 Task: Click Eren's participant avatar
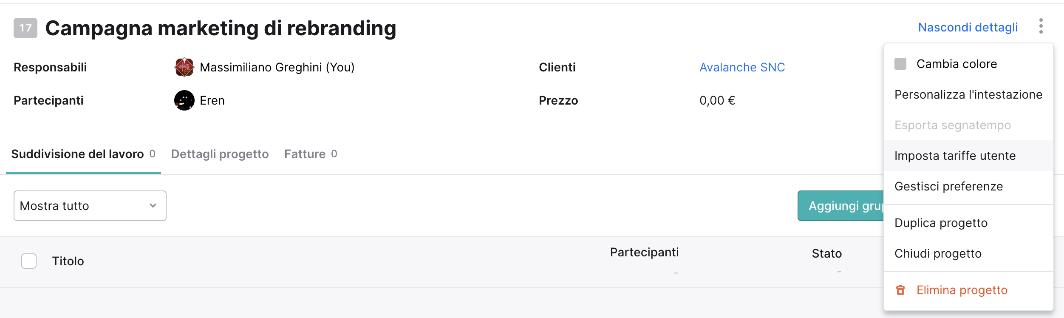tap(184, 100)
